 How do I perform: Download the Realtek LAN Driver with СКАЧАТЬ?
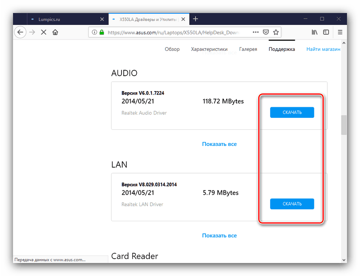pos(292,204)
